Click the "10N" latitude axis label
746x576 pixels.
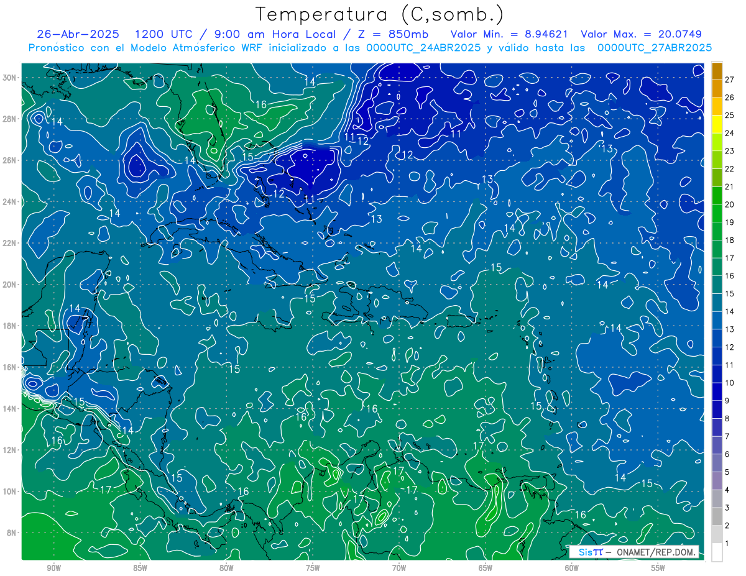tap(9, 491)
